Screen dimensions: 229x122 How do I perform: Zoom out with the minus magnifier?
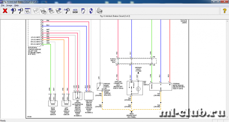click(20, 11)
